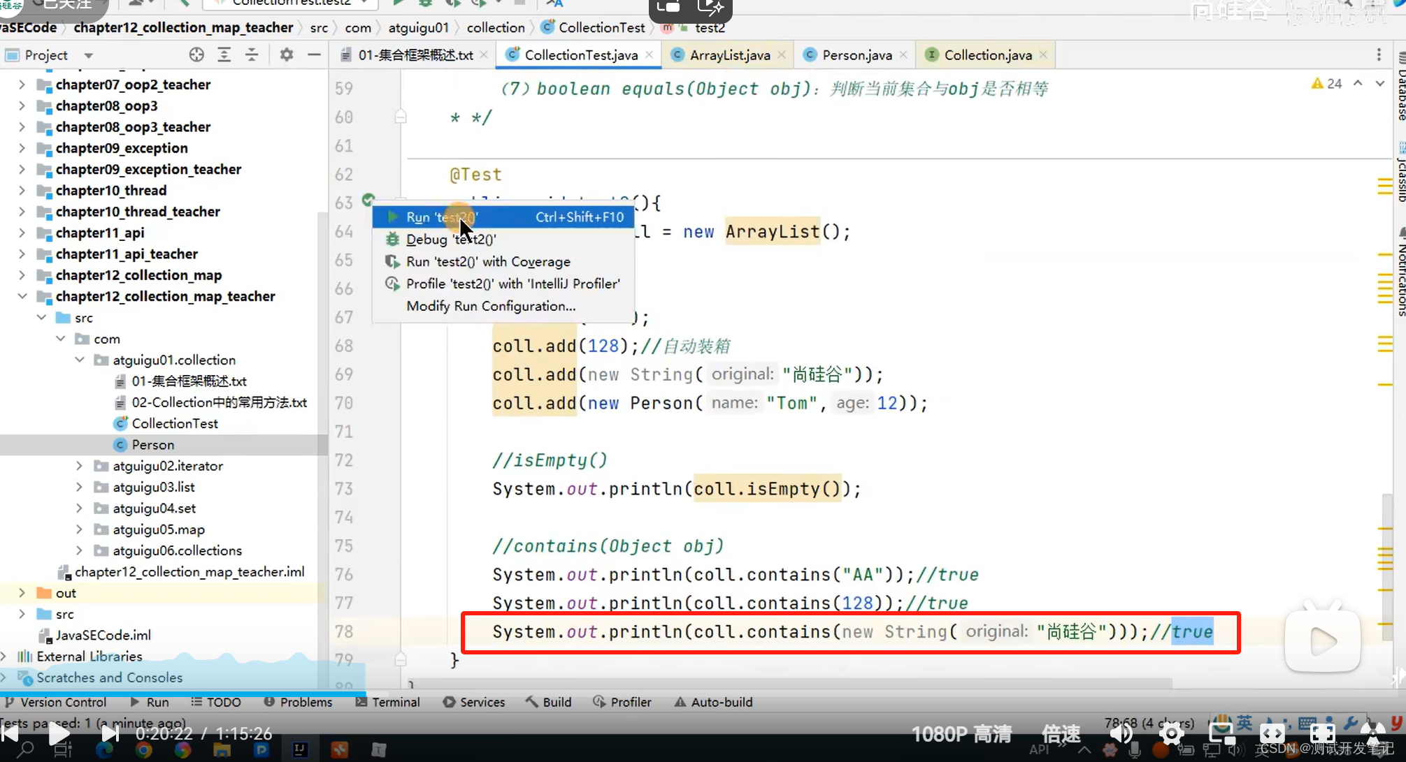Click the video overlay play button at lower right
Screen dimensions: 1406x762
pyautogui.click(x=1322, y=641)
